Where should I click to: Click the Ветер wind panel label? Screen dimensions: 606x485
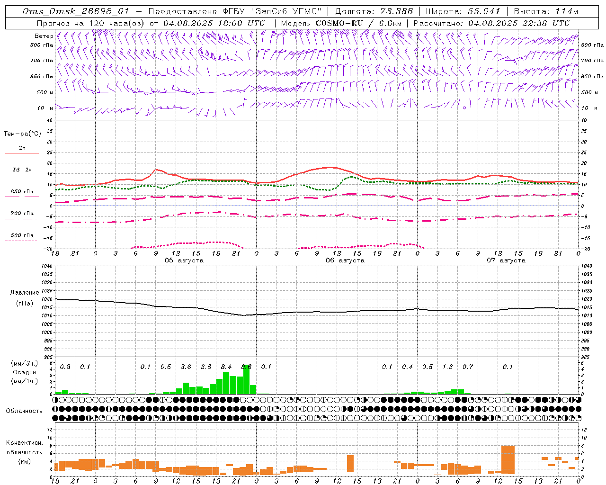click(44, 36)
